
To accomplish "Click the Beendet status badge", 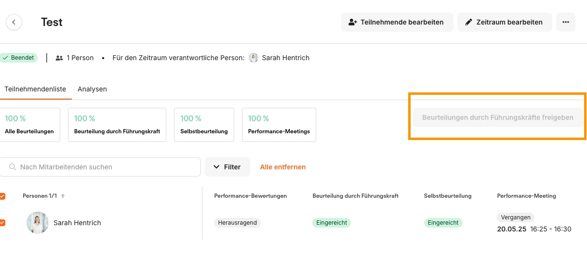I will click(x=18, y=58).
